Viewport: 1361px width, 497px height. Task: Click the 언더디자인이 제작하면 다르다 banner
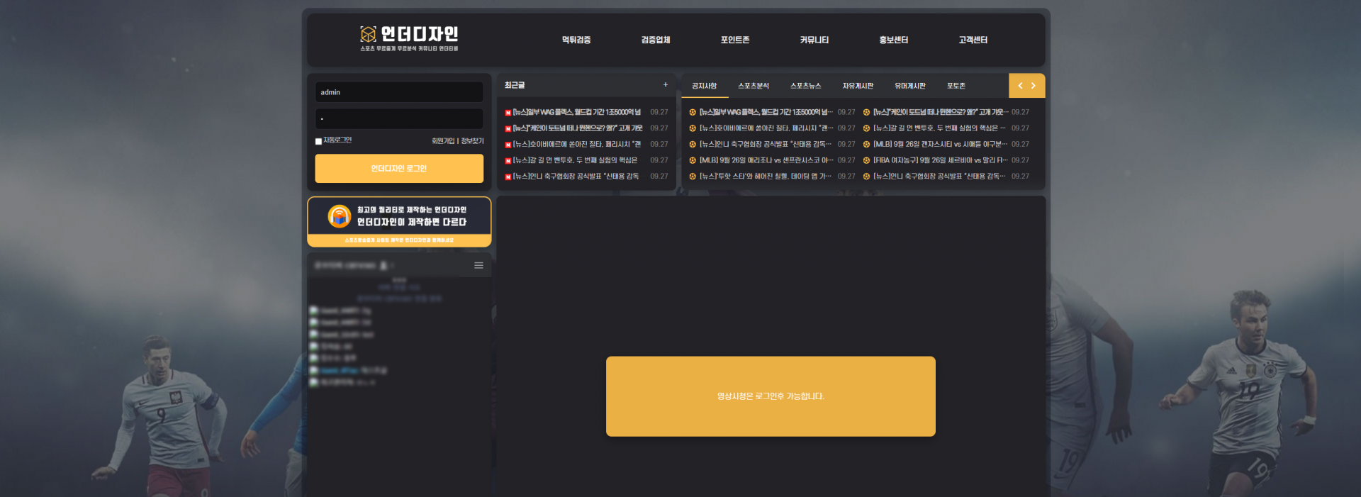(399, 222)
